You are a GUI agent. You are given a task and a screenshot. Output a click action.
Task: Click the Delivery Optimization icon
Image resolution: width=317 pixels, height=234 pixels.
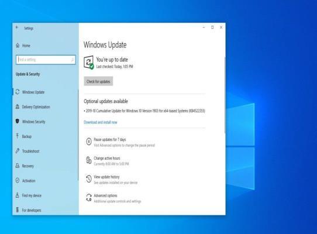pos(18,106)
